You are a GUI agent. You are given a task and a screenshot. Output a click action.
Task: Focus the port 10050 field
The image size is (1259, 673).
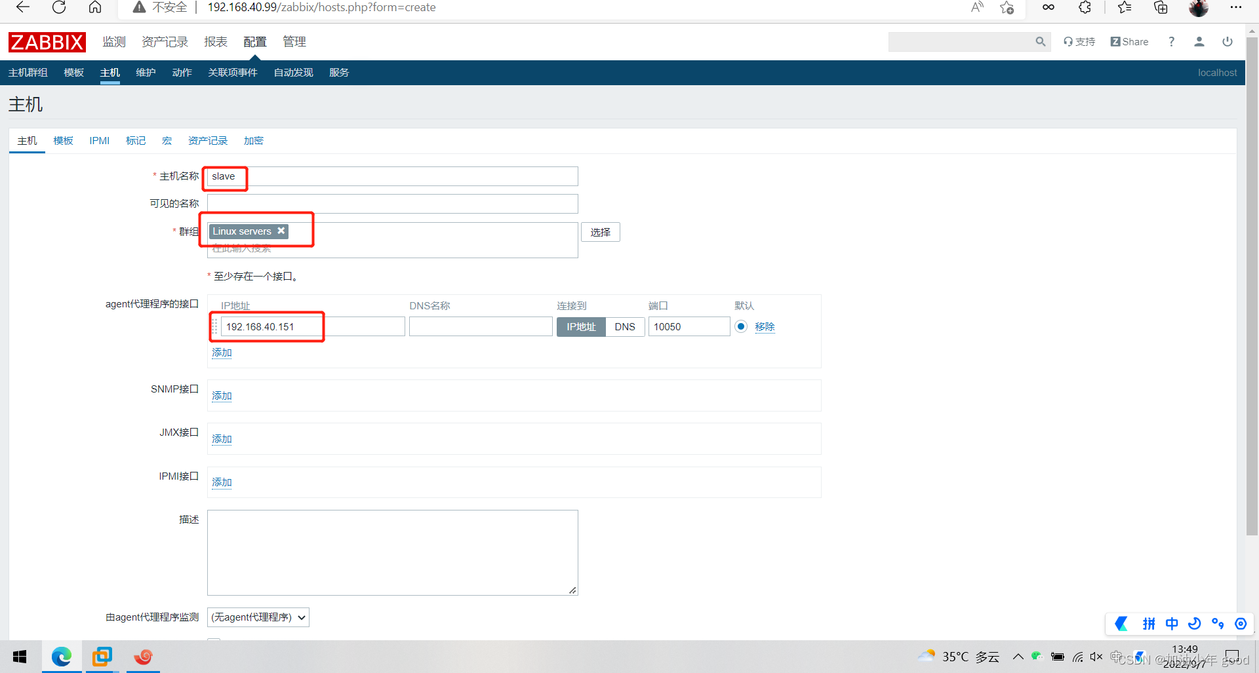pos(689,326)
